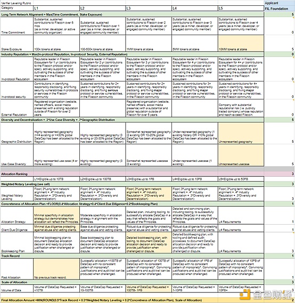The image size is (295, 303).
Task: Select the Volume of DataCap 100TB-1PB cell
Action: coord(149,289)
